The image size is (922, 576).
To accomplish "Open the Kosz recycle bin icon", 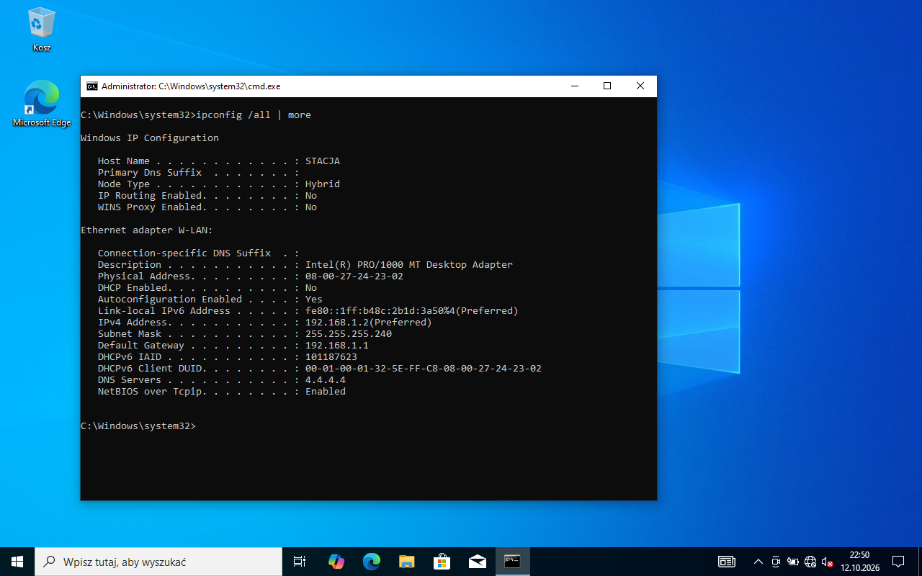I will (42, 29).
